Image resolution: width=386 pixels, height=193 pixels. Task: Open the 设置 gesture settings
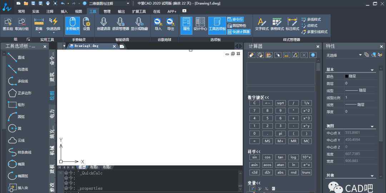[86, 24]
